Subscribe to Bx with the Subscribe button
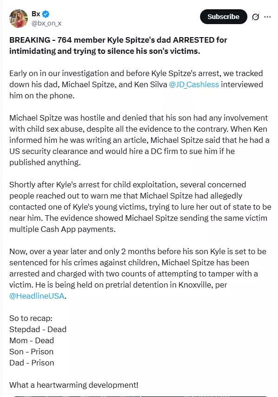 pos(224,17)
